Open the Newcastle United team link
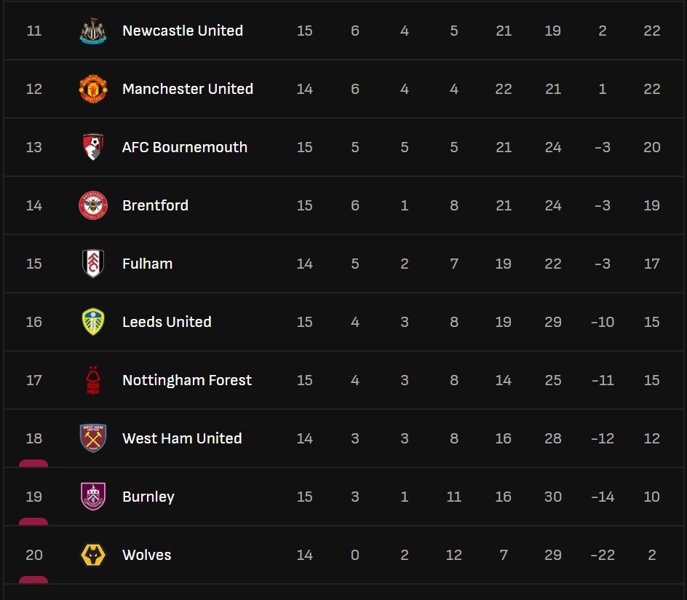 [183, 31]
